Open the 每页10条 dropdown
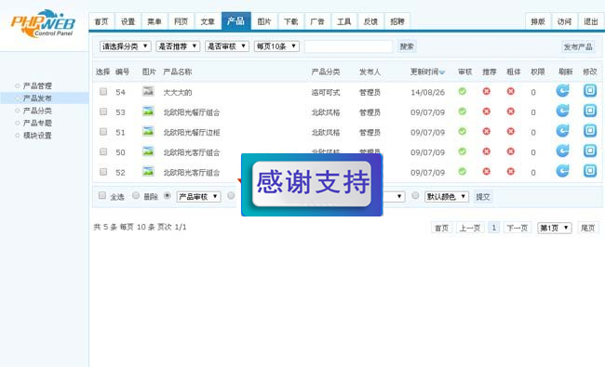Viewport: 605px width, 367px height. pyautogui.click(x=276, y=46)
